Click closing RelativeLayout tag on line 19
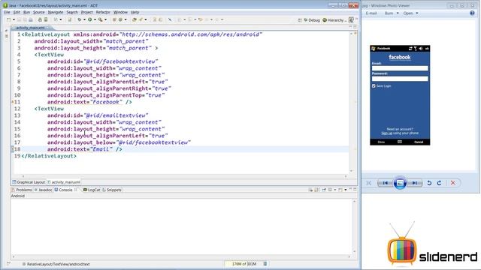Screen dimensions: 481x270 pos(49,156)
